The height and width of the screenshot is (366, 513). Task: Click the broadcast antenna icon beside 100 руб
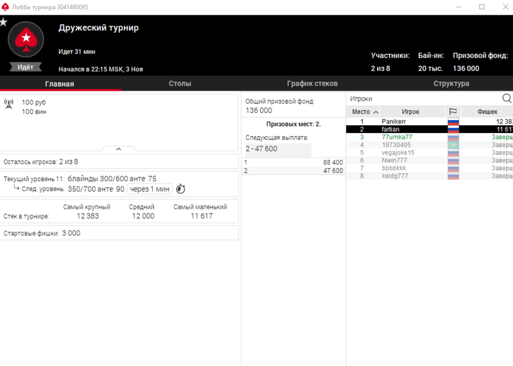tap(9, 104)
